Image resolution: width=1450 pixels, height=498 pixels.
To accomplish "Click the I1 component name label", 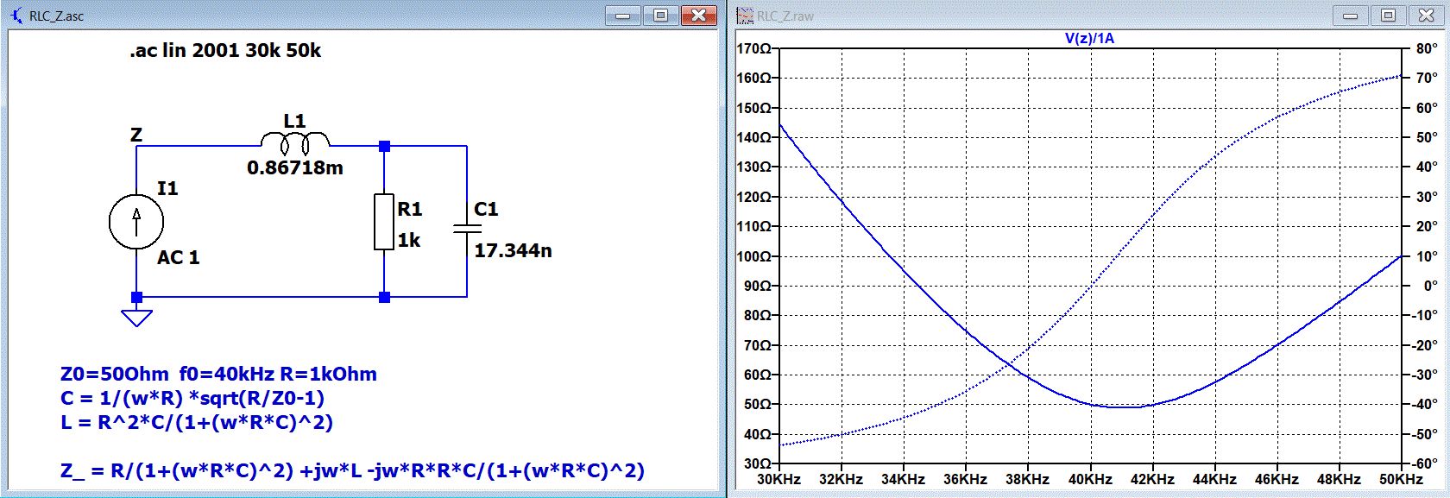I will pos(167,188).
